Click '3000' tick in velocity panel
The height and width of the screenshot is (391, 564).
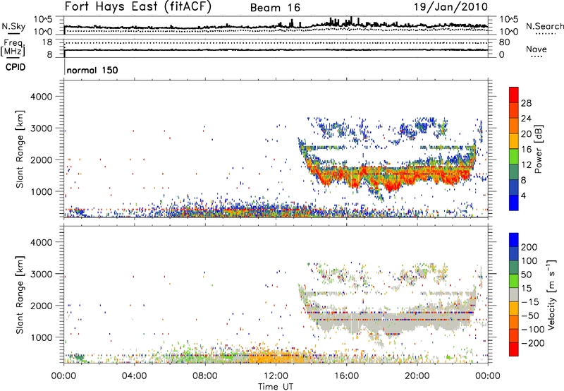pos(42,274)
